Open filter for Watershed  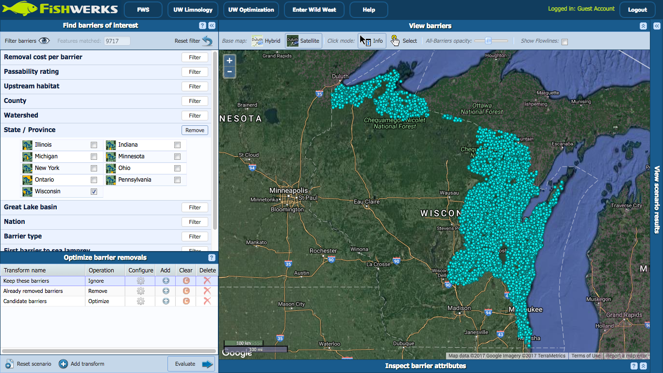point(195,116)
